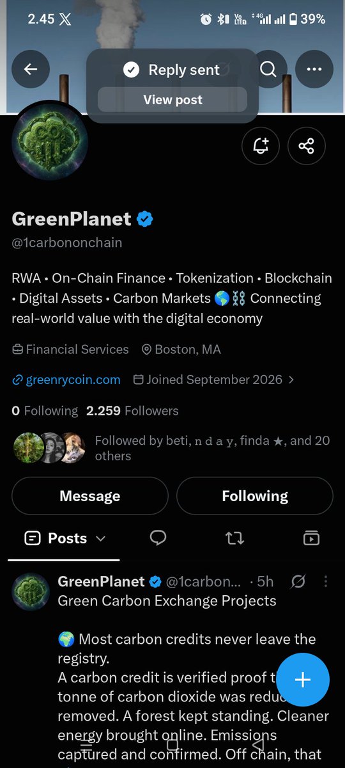This screenshot has width=345, height=768.
Task: Open the 2.259 Followers list
Action: tap(132, 411)
